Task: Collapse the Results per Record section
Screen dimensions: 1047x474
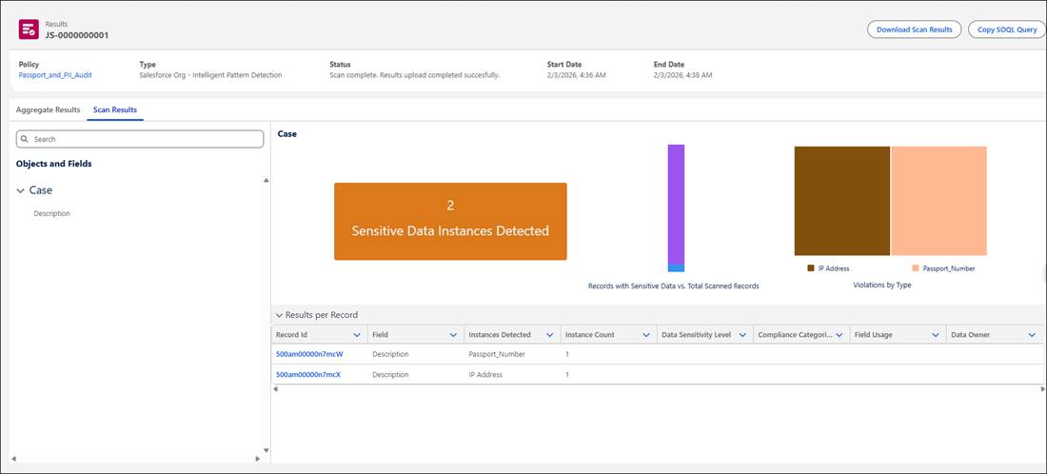Action: (x=280, y=315)
